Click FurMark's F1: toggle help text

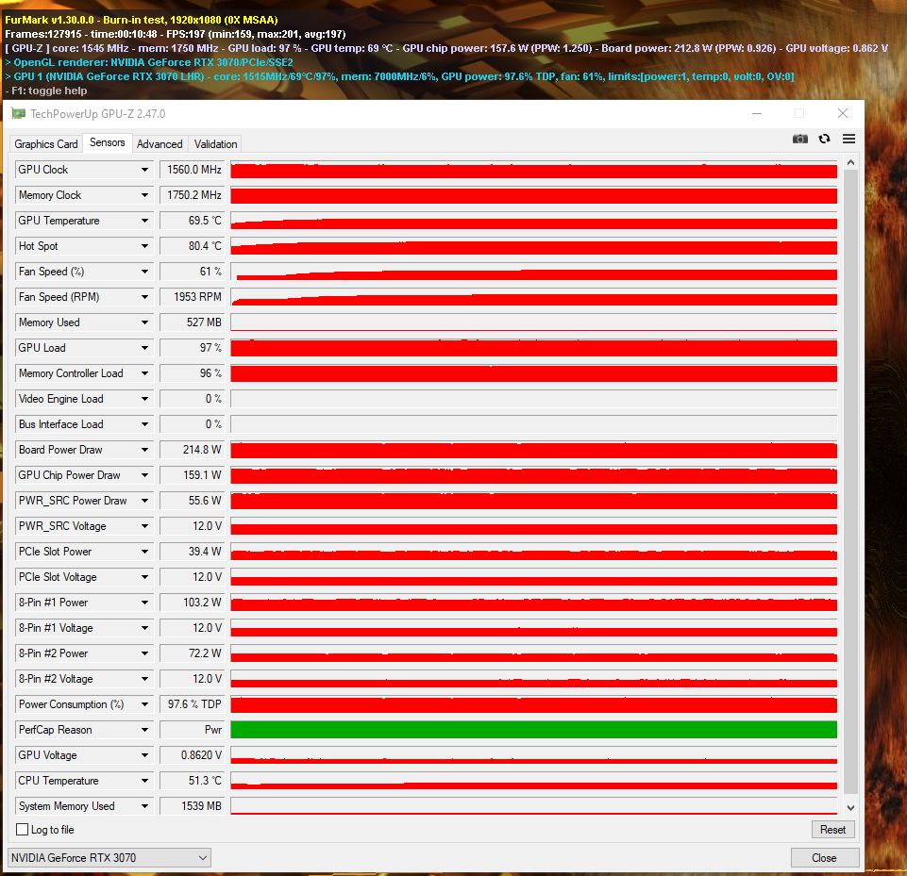click(x=46, y=91)
